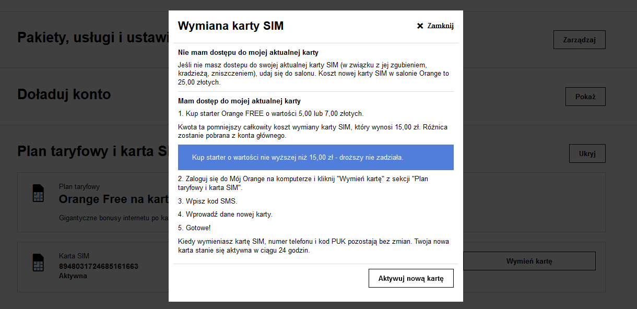
Task: Open settings with the "Zarządzaj" button
Action: 579,39
